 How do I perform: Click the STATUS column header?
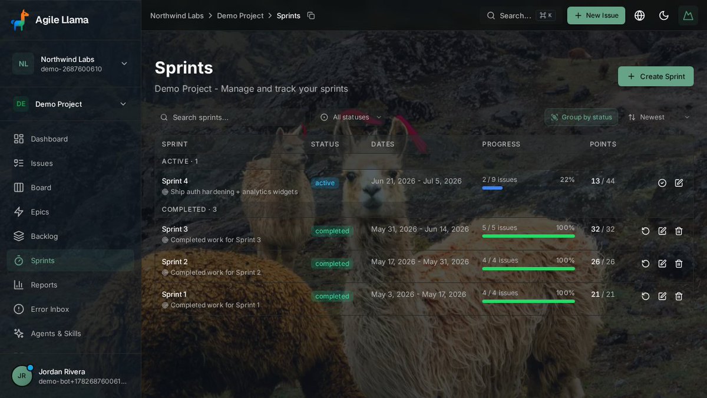(x=325, y=144)
